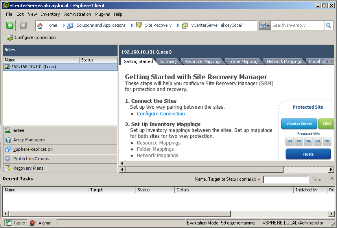The height and width of the screenshot is (228, 337).
Task: Select the 192.168.10.131 (Local) site row
Action: [x=61, y=67]
